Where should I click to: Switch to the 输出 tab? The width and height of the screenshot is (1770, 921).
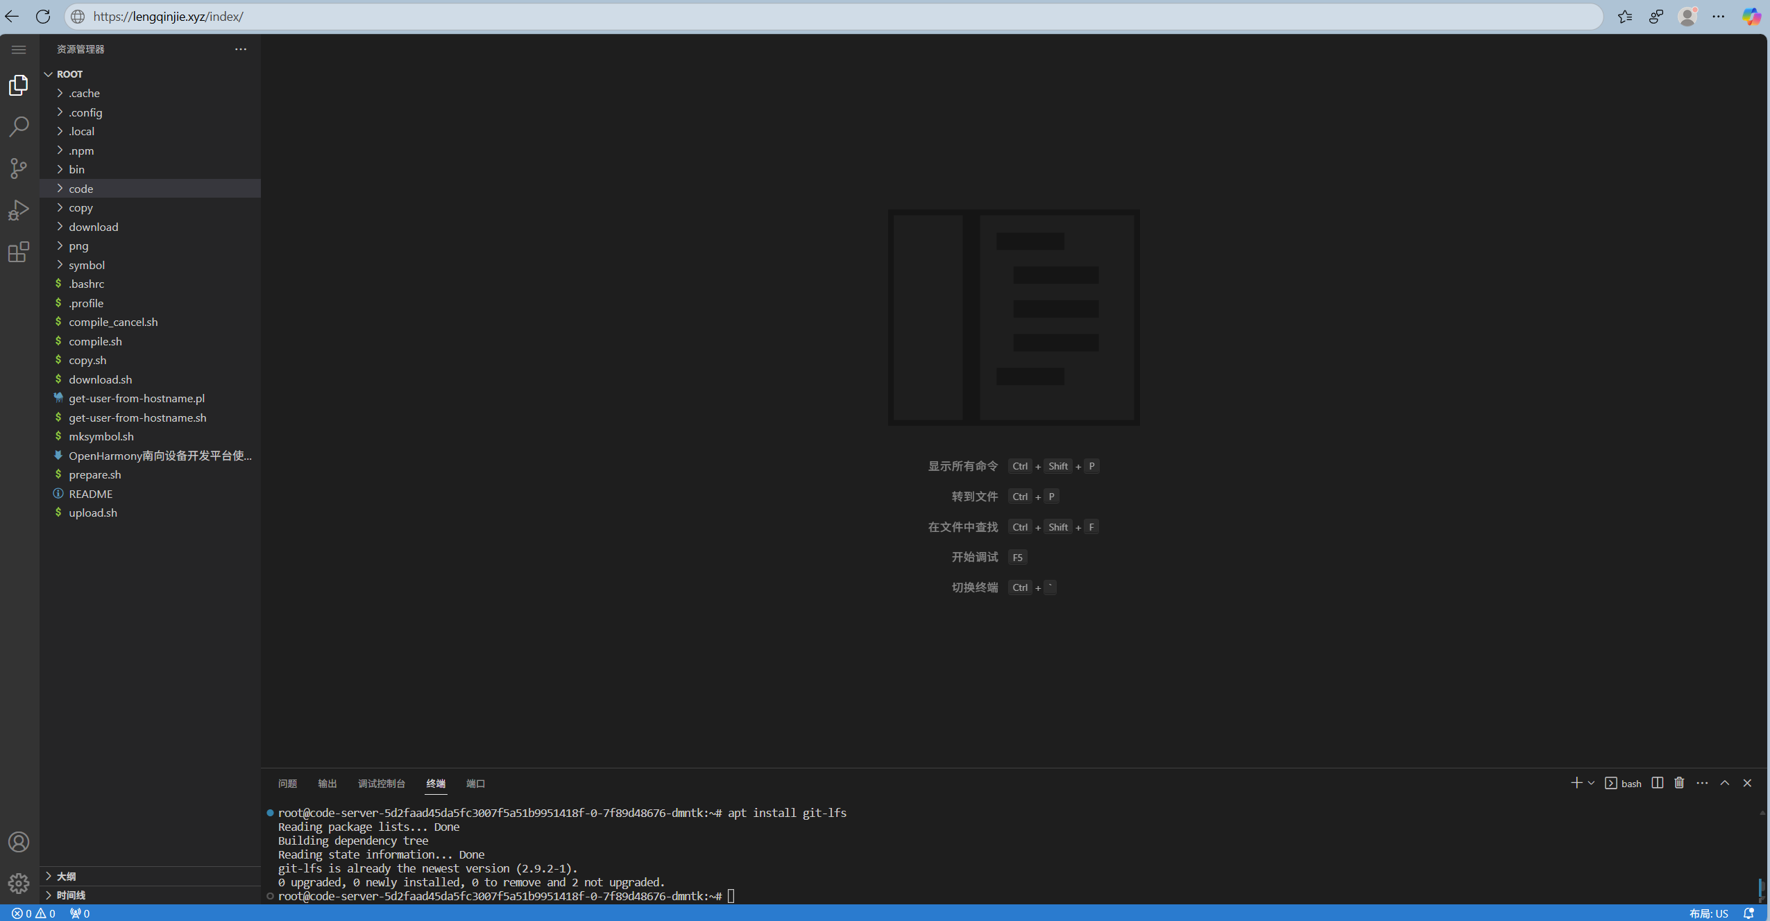point(327,783)
